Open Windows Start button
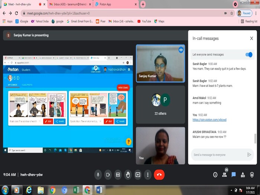Screen dimensions: 260x195 [x=5, y=190]
